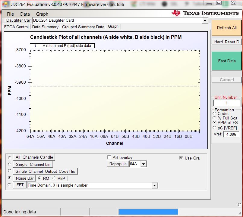Switch to the Grouped Summary Data tab
This screenshot has width=243, height=217.
pos(83,27)
